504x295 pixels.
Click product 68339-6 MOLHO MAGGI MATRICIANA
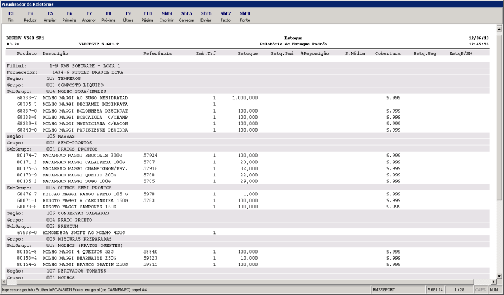(248, 123)
